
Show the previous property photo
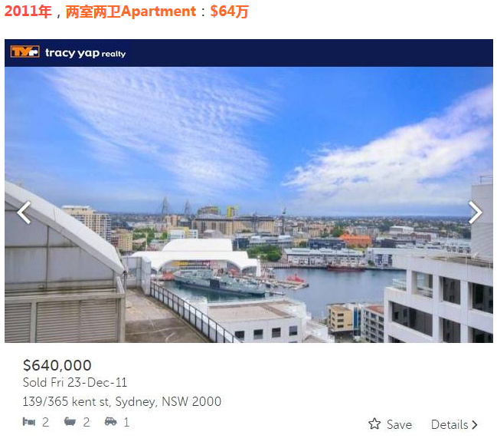pyautogui.click(x=24, y=213)
